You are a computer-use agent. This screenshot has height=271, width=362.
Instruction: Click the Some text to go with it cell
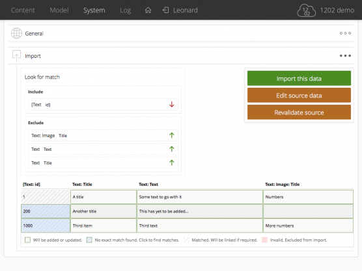tap(200, 197)
